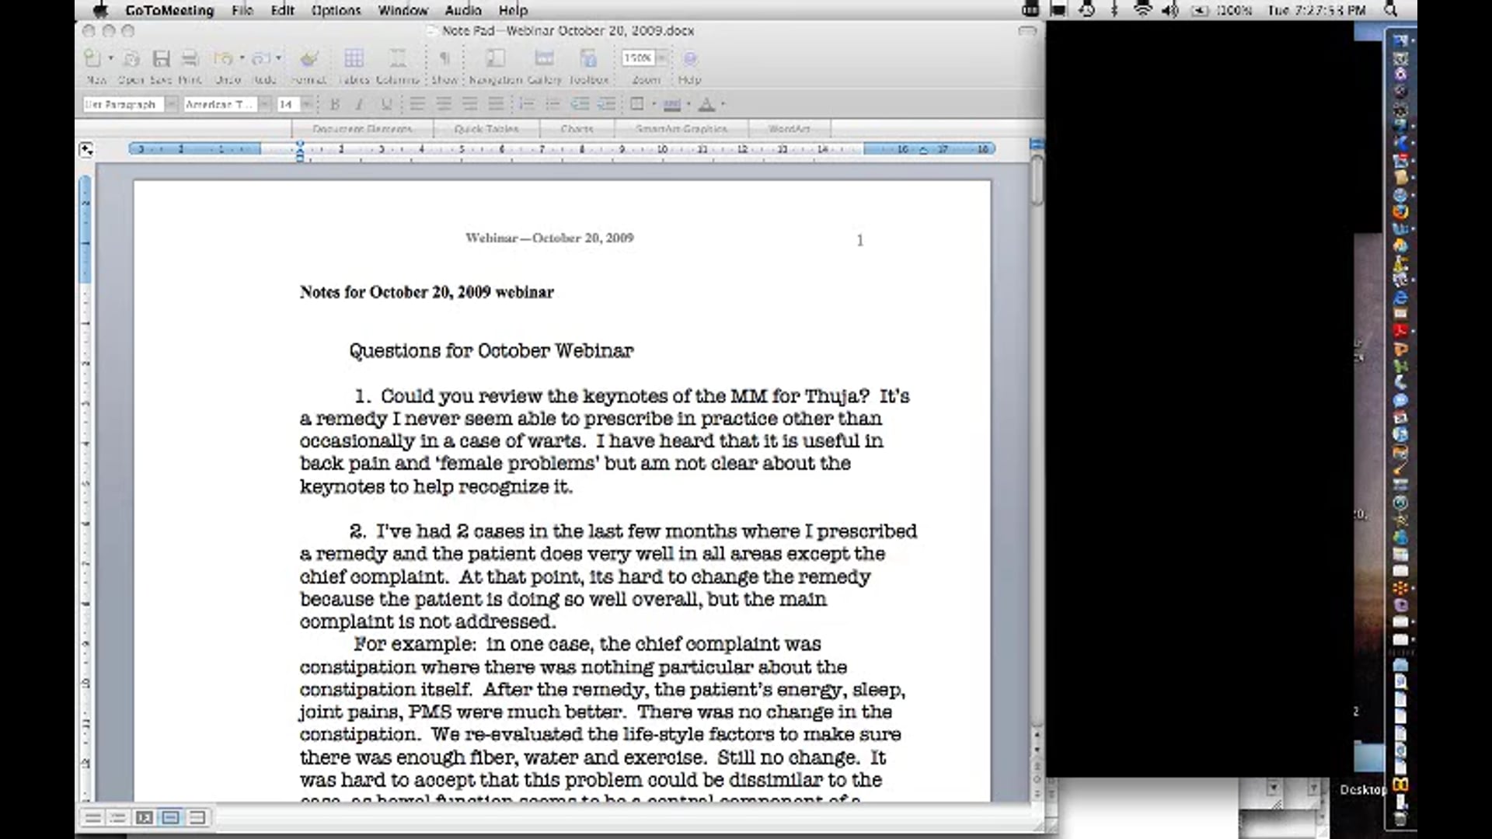This screenshot has width=1492, height=839.
Task: Click the Save document icon
Action: coord(161,59)
